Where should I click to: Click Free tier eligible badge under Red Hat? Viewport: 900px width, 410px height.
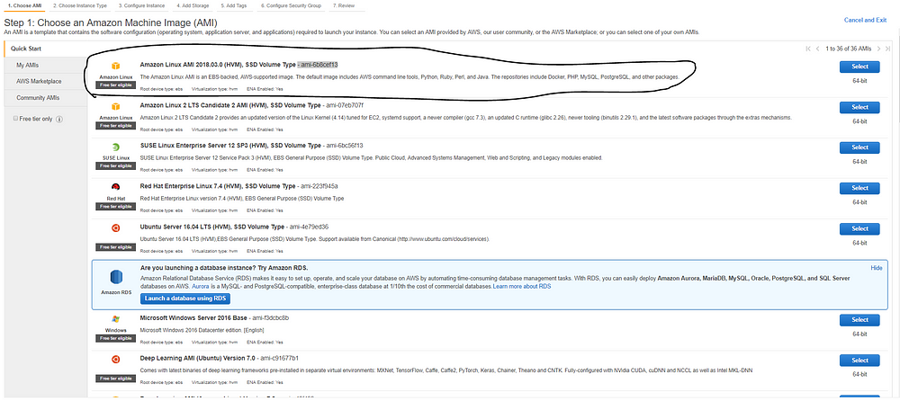point(115,207)
